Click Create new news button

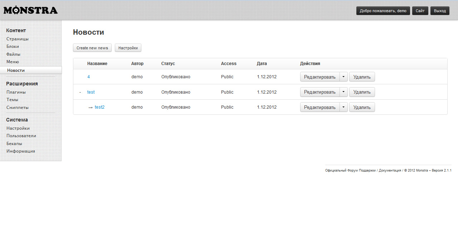pyautogui.click(x=92, y=48)
